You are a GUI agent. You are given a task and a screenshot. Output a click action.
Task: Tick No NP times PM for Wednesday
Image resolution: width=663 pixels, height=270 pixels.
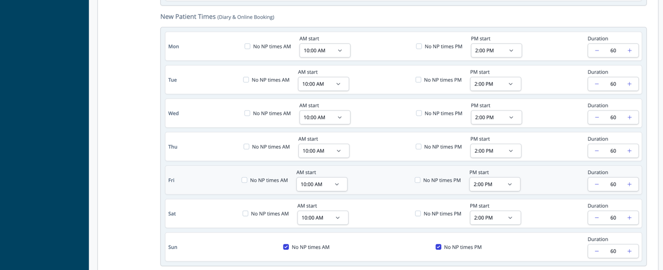419,113
